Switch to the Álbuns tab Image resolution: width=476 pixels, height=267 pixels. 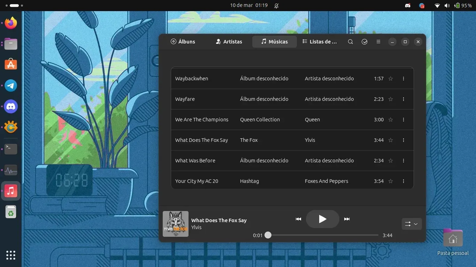(x=183, y=42)
